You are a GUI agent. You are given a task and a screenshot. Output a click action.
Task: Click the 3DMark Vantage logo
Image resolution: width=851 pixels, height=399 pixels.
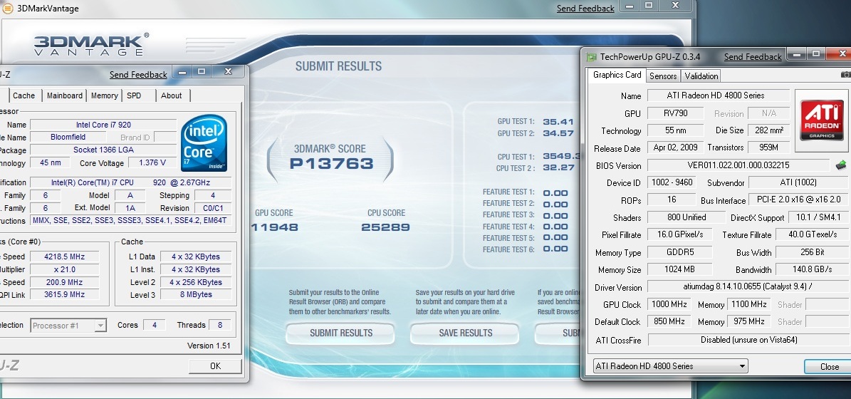91,44
